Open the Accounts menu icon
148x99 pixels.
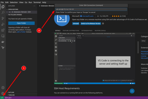(3, 88)
